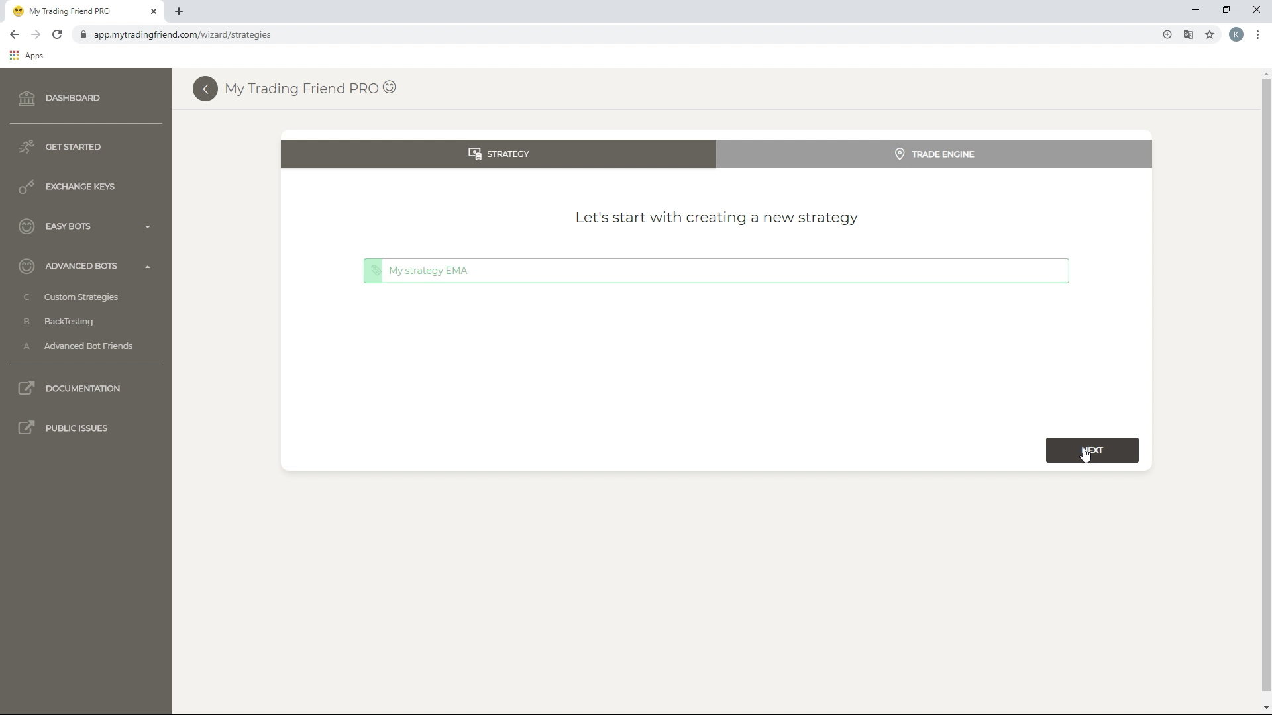Click the Strategy tab icon

(474, 154)
